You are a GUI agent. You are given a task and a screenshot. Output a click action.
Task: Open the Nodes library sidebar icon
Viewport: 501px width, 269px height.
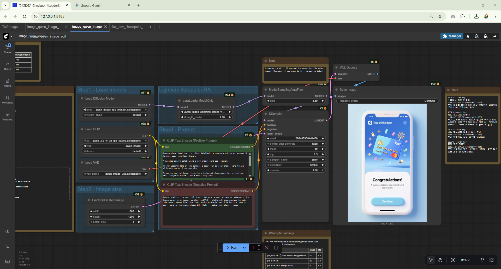click(x=7, y=66)
